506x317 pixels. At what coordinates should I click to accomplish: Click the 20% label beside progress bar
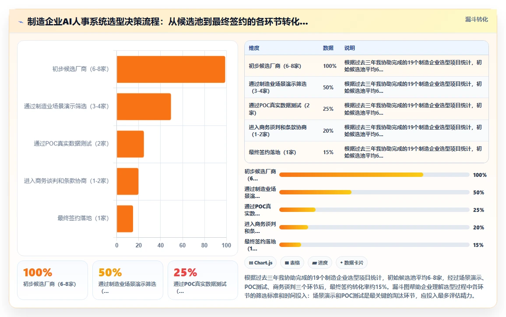pyautogui.click(x=478, y=227)
